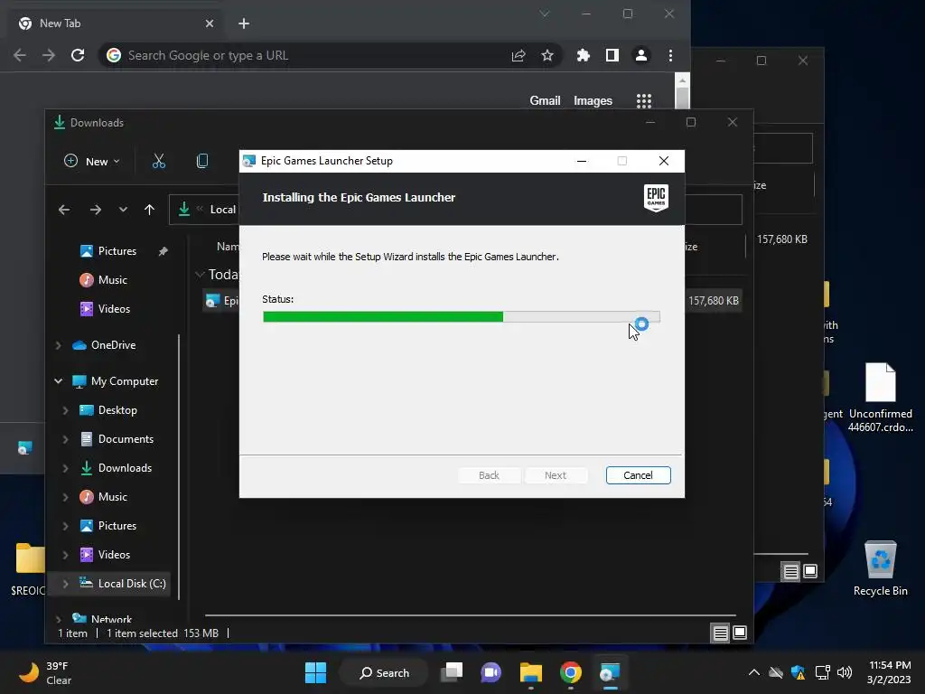This screenshot has height=694, width=925.
Task: Switch Downloads window to details view
Action: [720, 633]
